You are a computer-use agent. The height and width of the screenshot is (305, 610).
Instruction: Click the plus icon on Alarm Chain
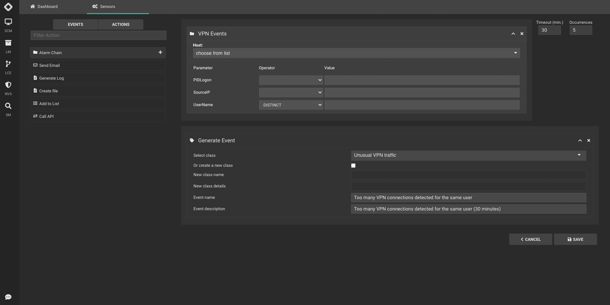(160, 52)
